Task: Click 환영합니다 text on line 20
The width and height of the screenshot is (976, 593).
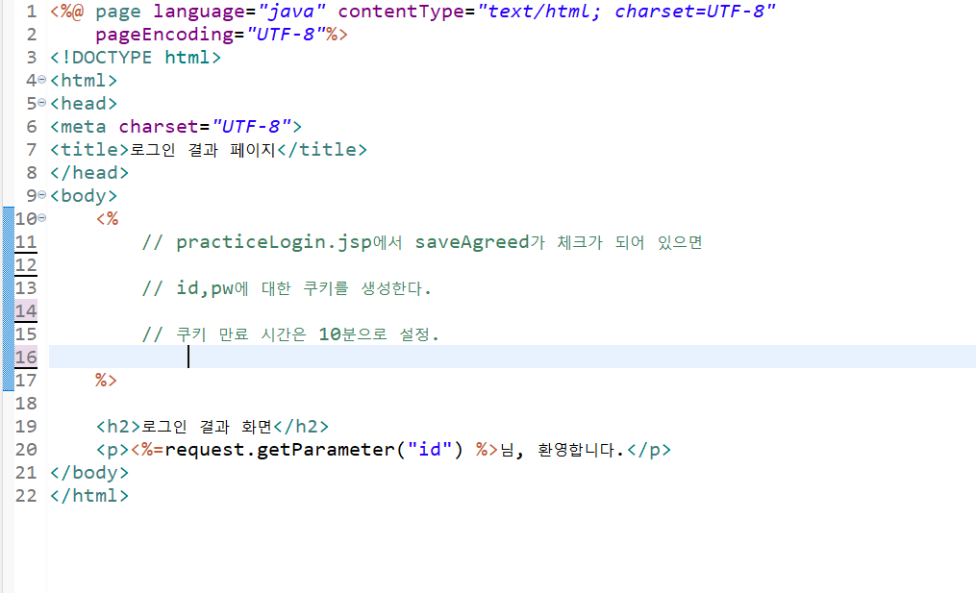Action: coord(580,449)
